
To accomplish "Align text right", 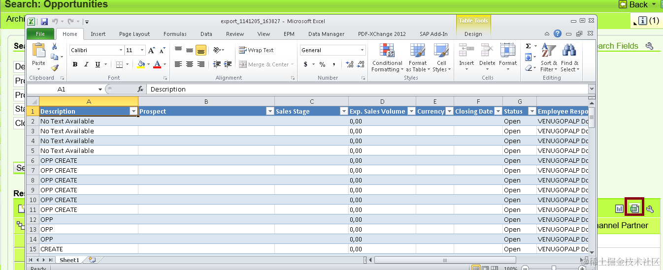I will coord(201,64).
